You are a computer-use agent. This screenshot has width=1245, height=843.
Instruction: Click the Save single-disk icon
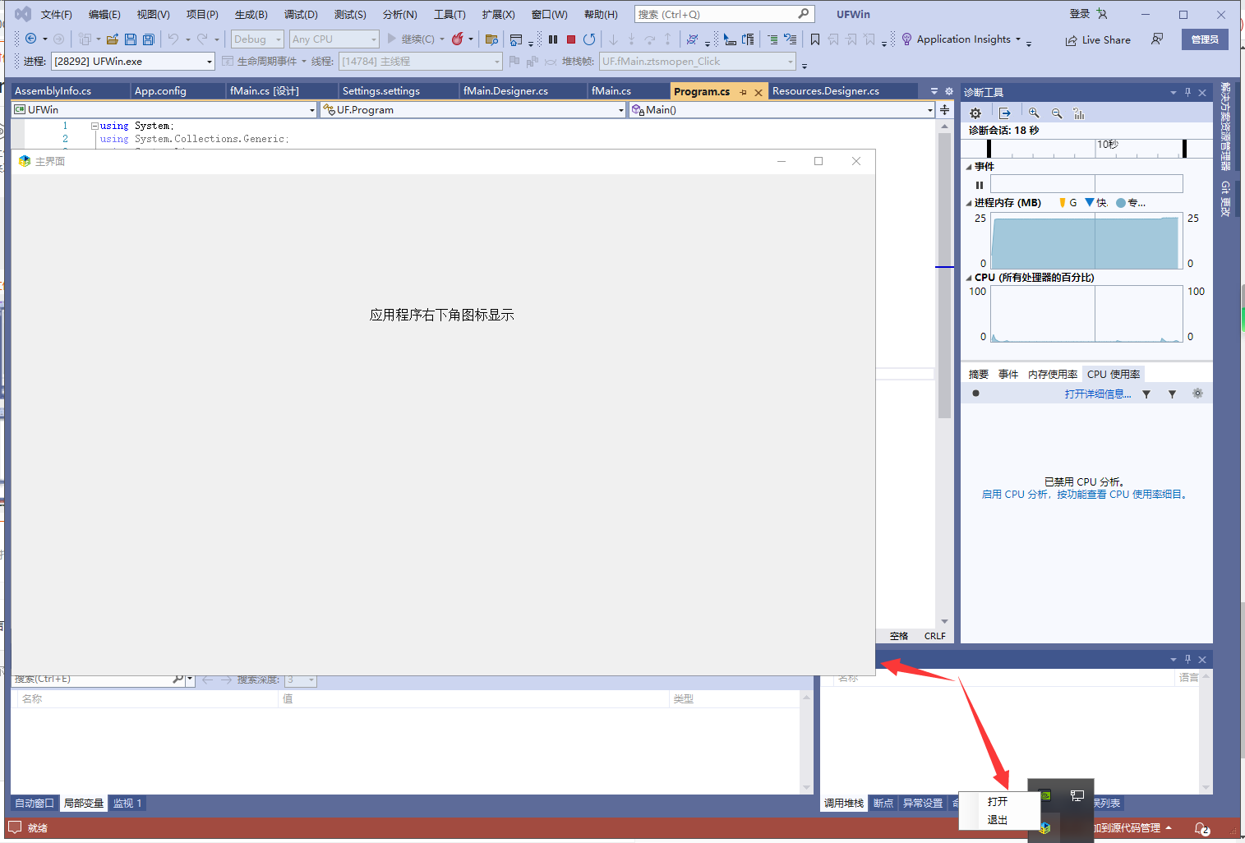click(x=131, y=39)
